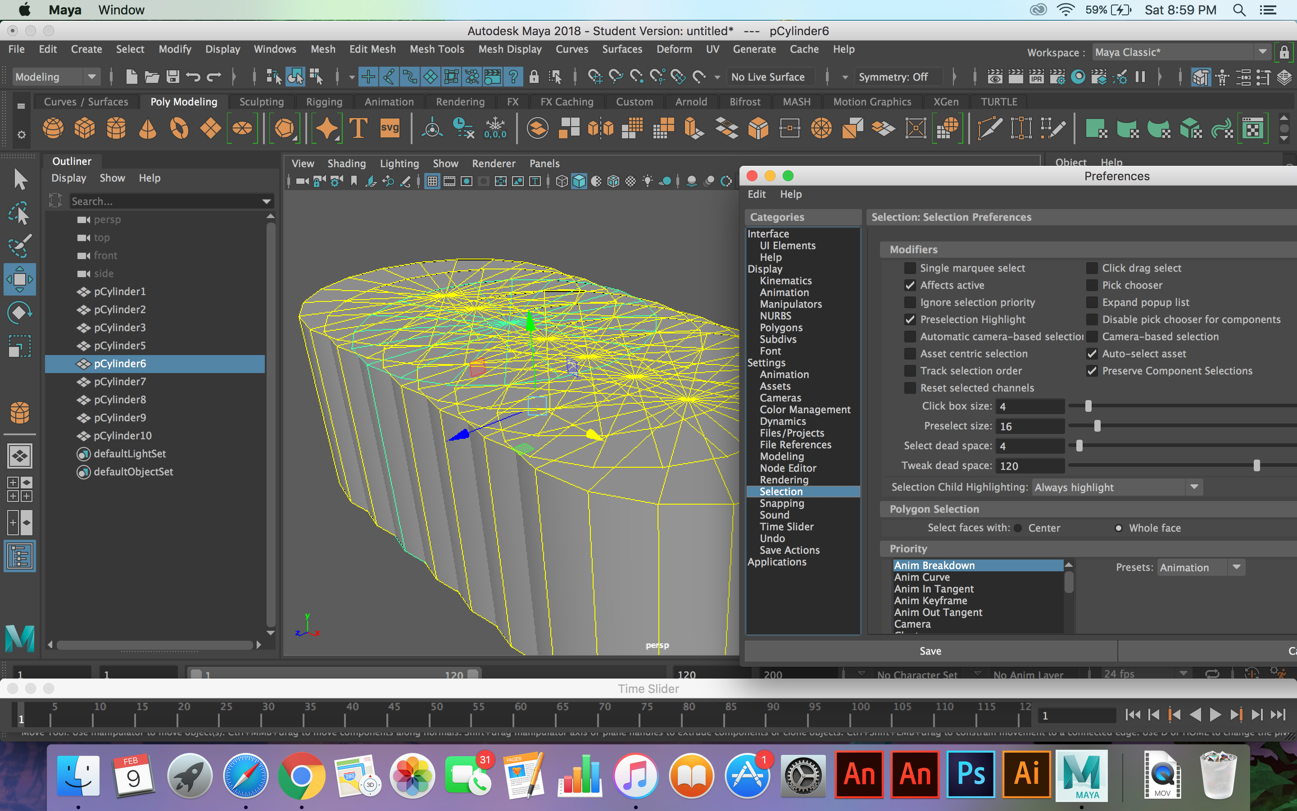
Task: Click the Preselect size slider handle
Action: pyautogui.click(x=1097, y=426)
